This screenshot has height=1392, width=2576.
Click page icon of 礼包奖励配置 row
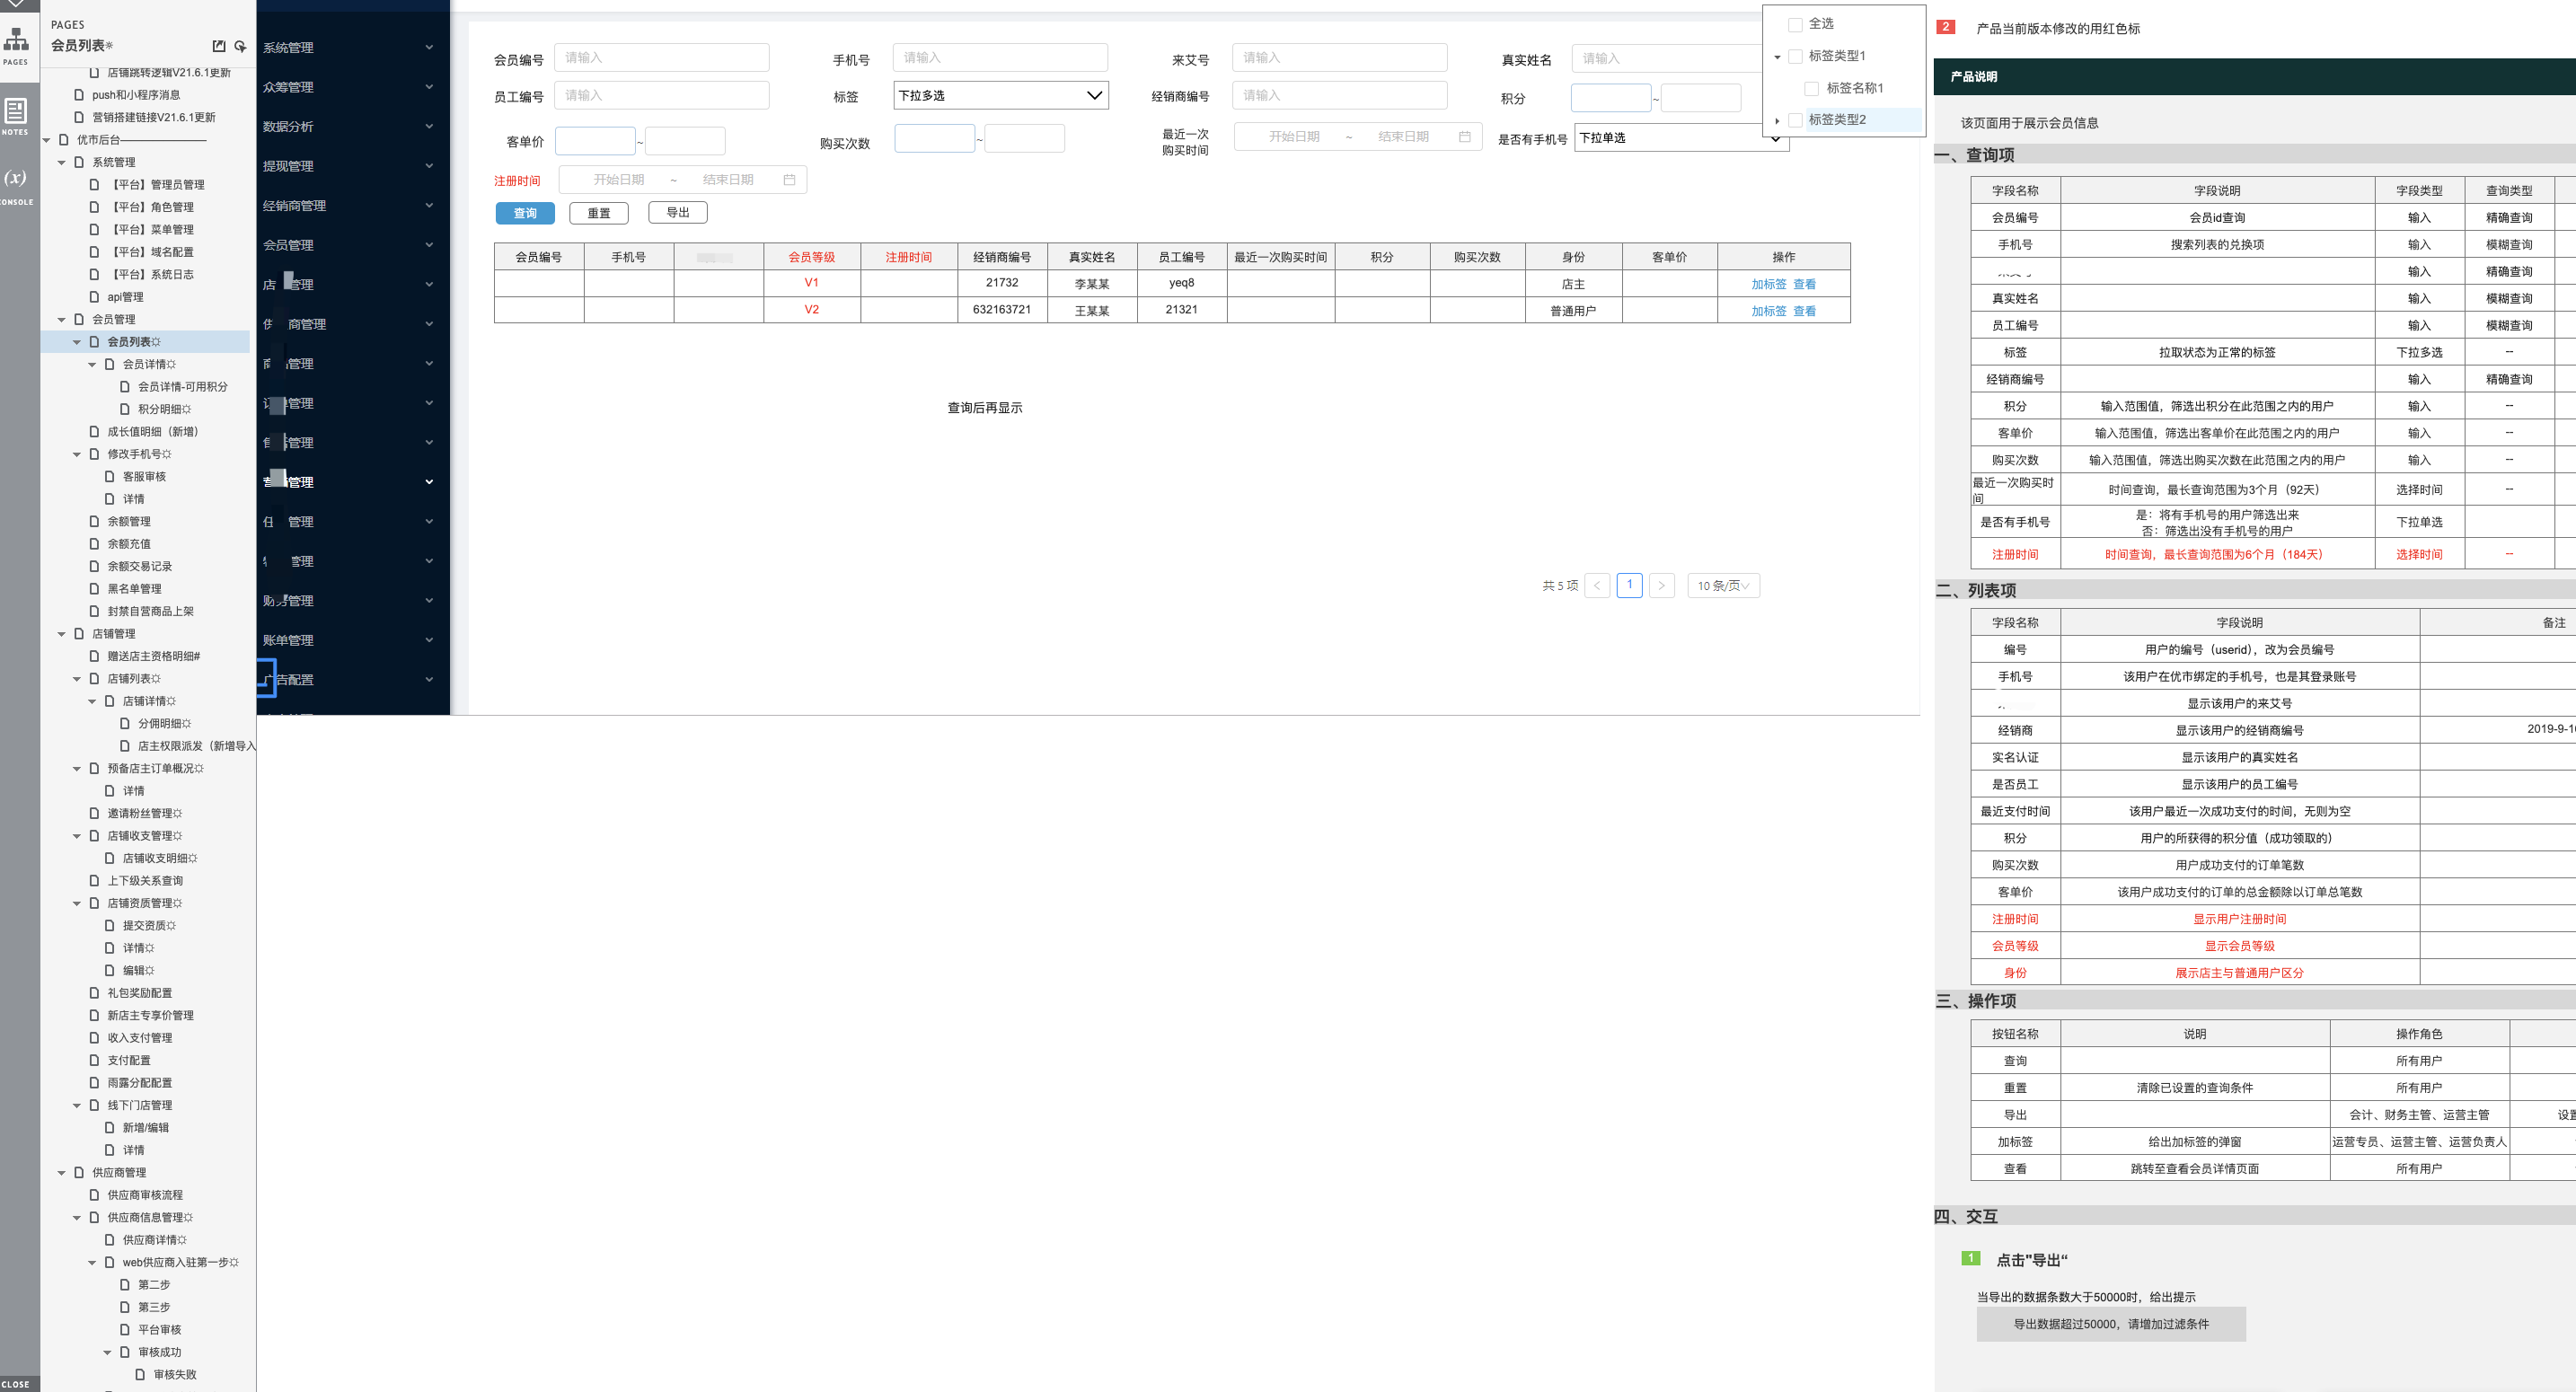tap(94, 993)
